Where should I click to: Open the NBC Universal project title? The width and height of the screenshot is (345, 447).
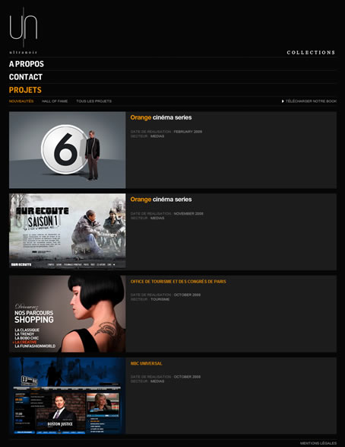point(146,363)
